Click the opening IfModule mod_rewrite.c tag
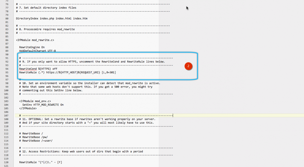The width and height of the screenshot is (304, 167). tap(35, 40)
